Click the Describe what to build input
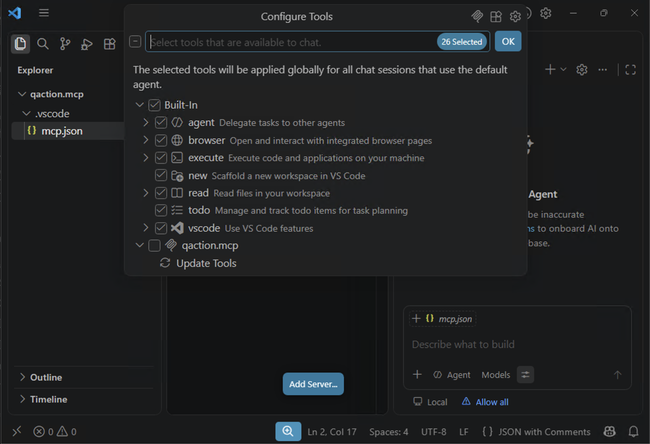 (x=463, y=344)
